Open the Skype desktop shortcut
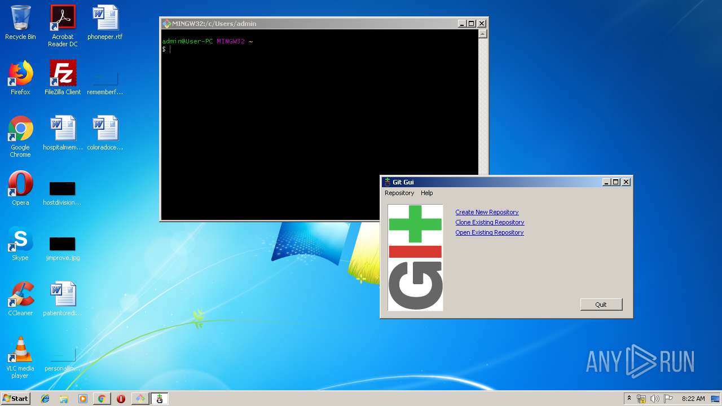The width and height of the screenshot is (722, 406). tap(20, 244)
